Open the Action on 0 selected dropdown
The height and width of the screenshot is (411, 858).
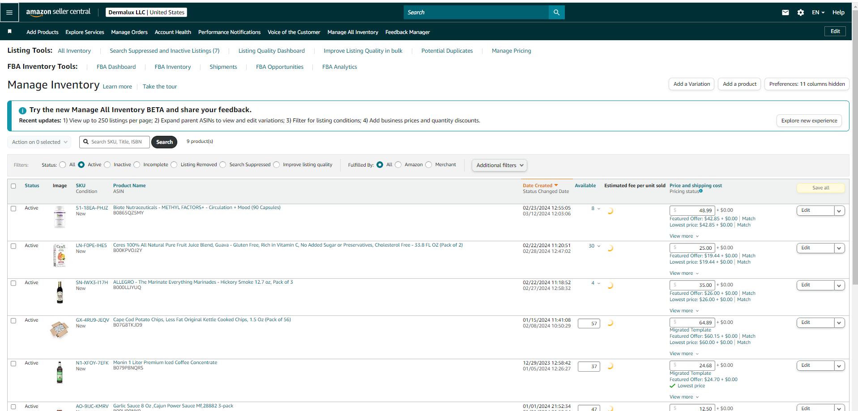click(39, 142)
